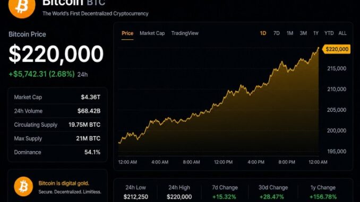Open the TradingView tab
The height and width of the screenshot is (202, 360).
(x=185, y=33)
